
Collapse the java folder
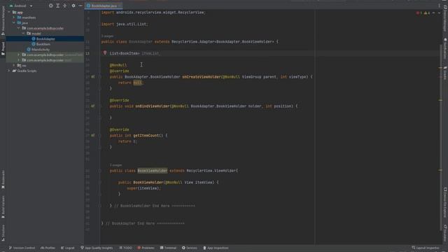tap(14, 23)
